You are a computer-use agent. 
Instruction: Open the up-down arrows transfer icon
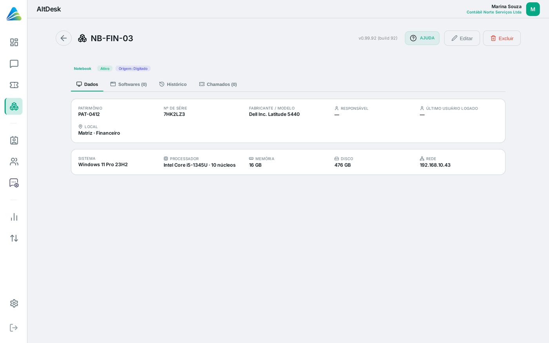(14, 238)
